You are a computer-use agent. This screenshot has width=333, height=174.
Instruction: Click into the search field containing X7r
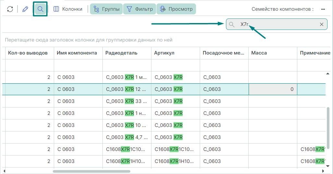(x=279, y=24)
